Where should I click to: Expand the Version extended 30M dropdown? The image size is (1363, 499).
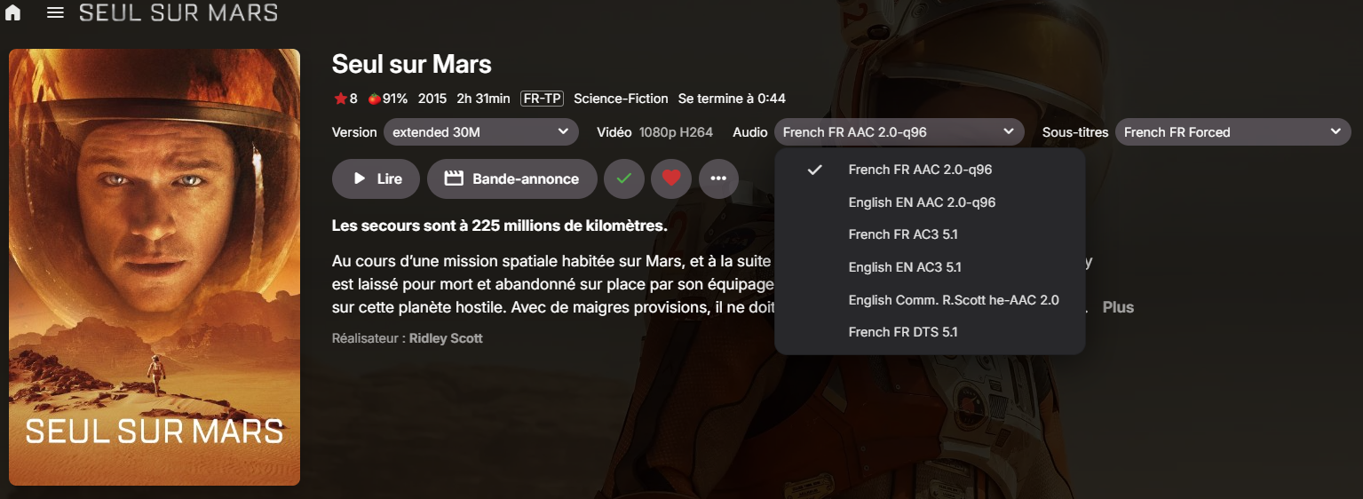480,132
